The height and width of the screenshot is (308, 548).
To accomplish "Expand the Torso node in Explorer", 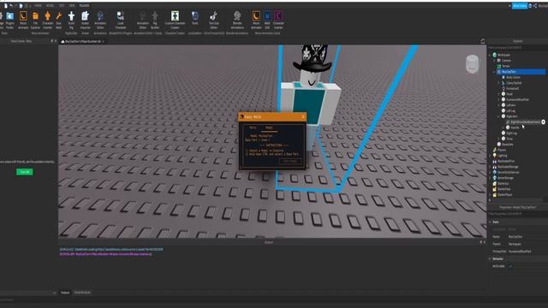I will pyautogui.click(x=499, y=139).
